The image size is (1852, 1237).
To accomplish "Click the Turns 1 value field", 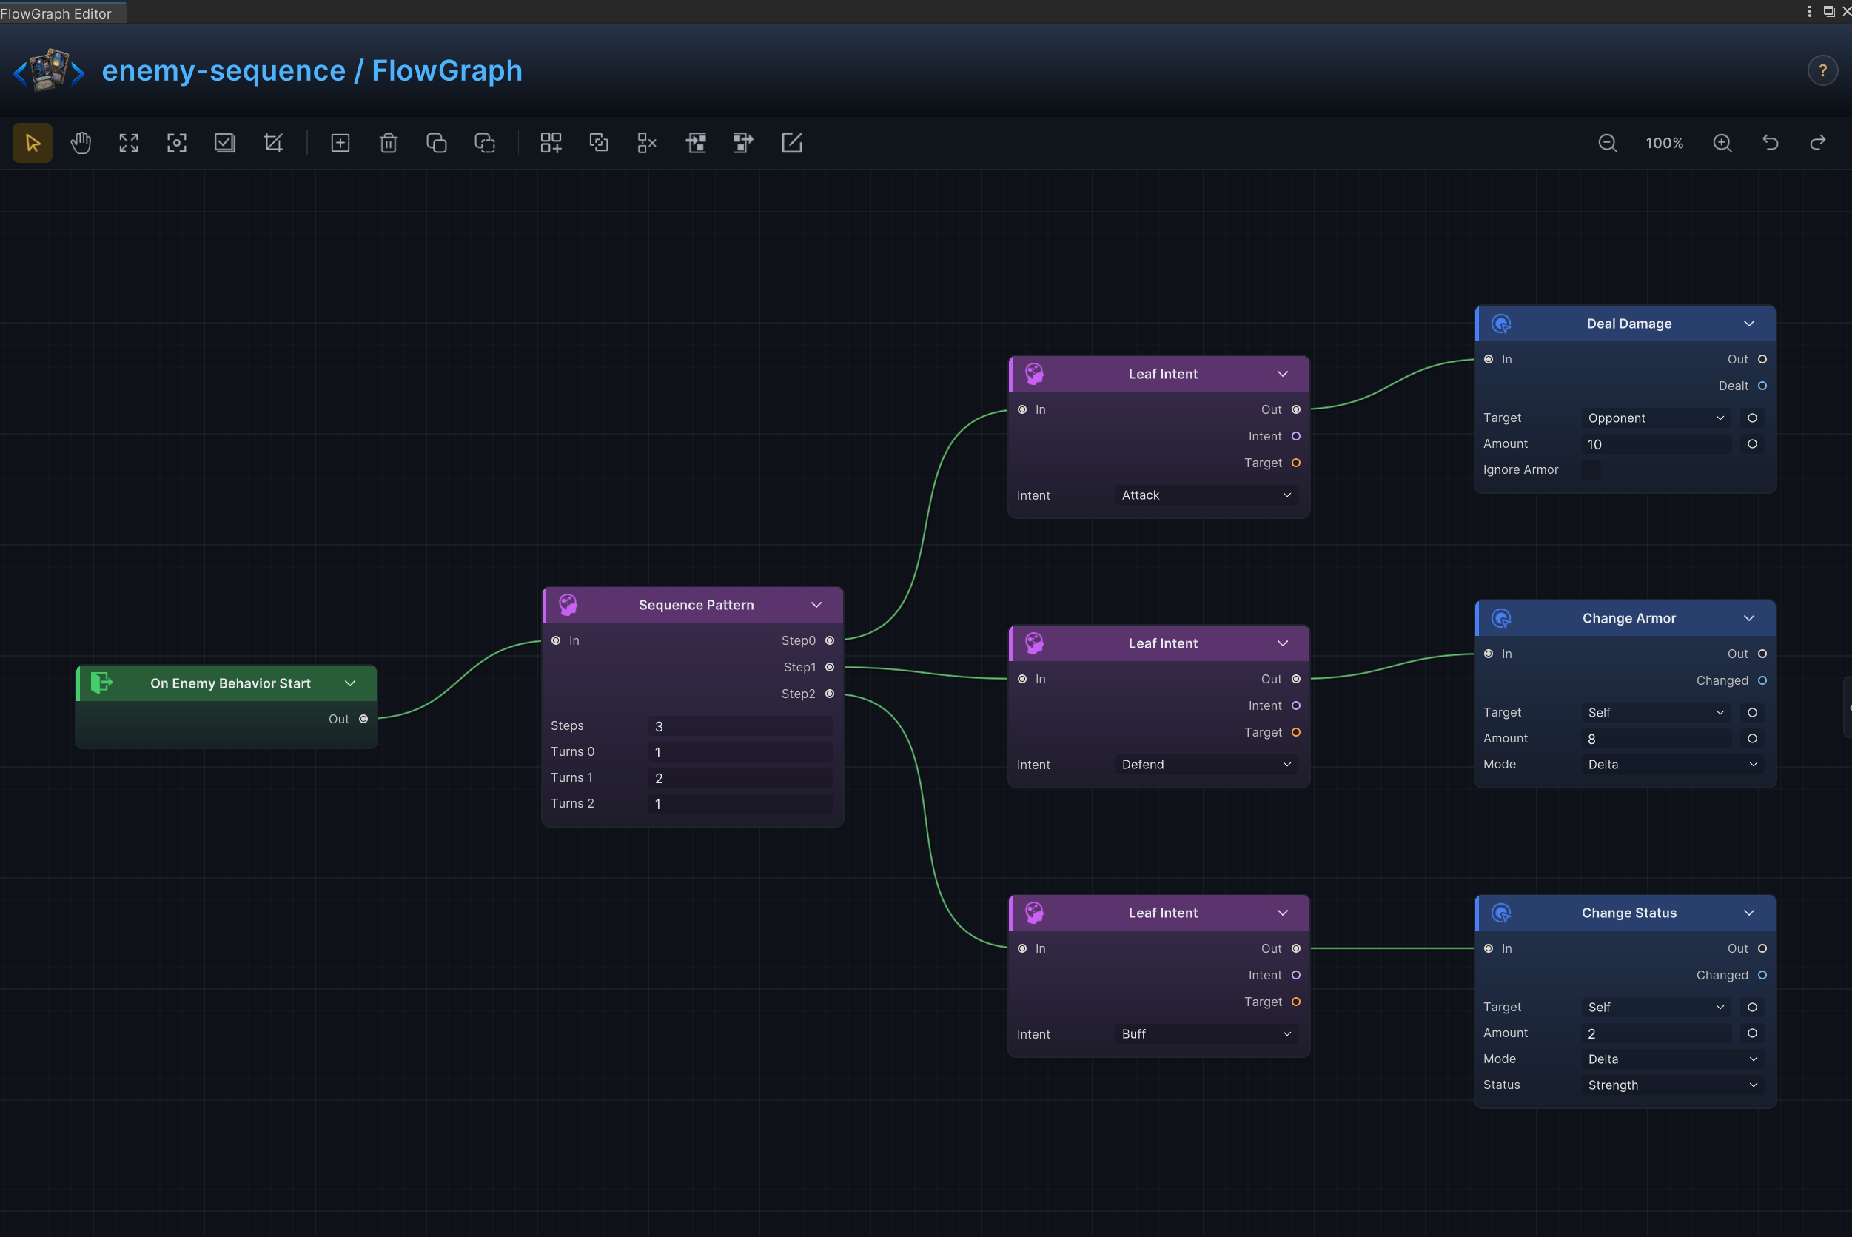I will [740, 778].
